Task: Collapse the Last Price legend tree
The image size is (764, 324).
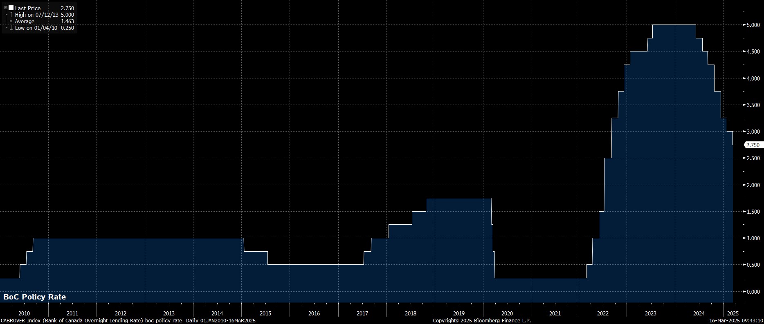Action: pyautogui.click(x=6, y=8)
